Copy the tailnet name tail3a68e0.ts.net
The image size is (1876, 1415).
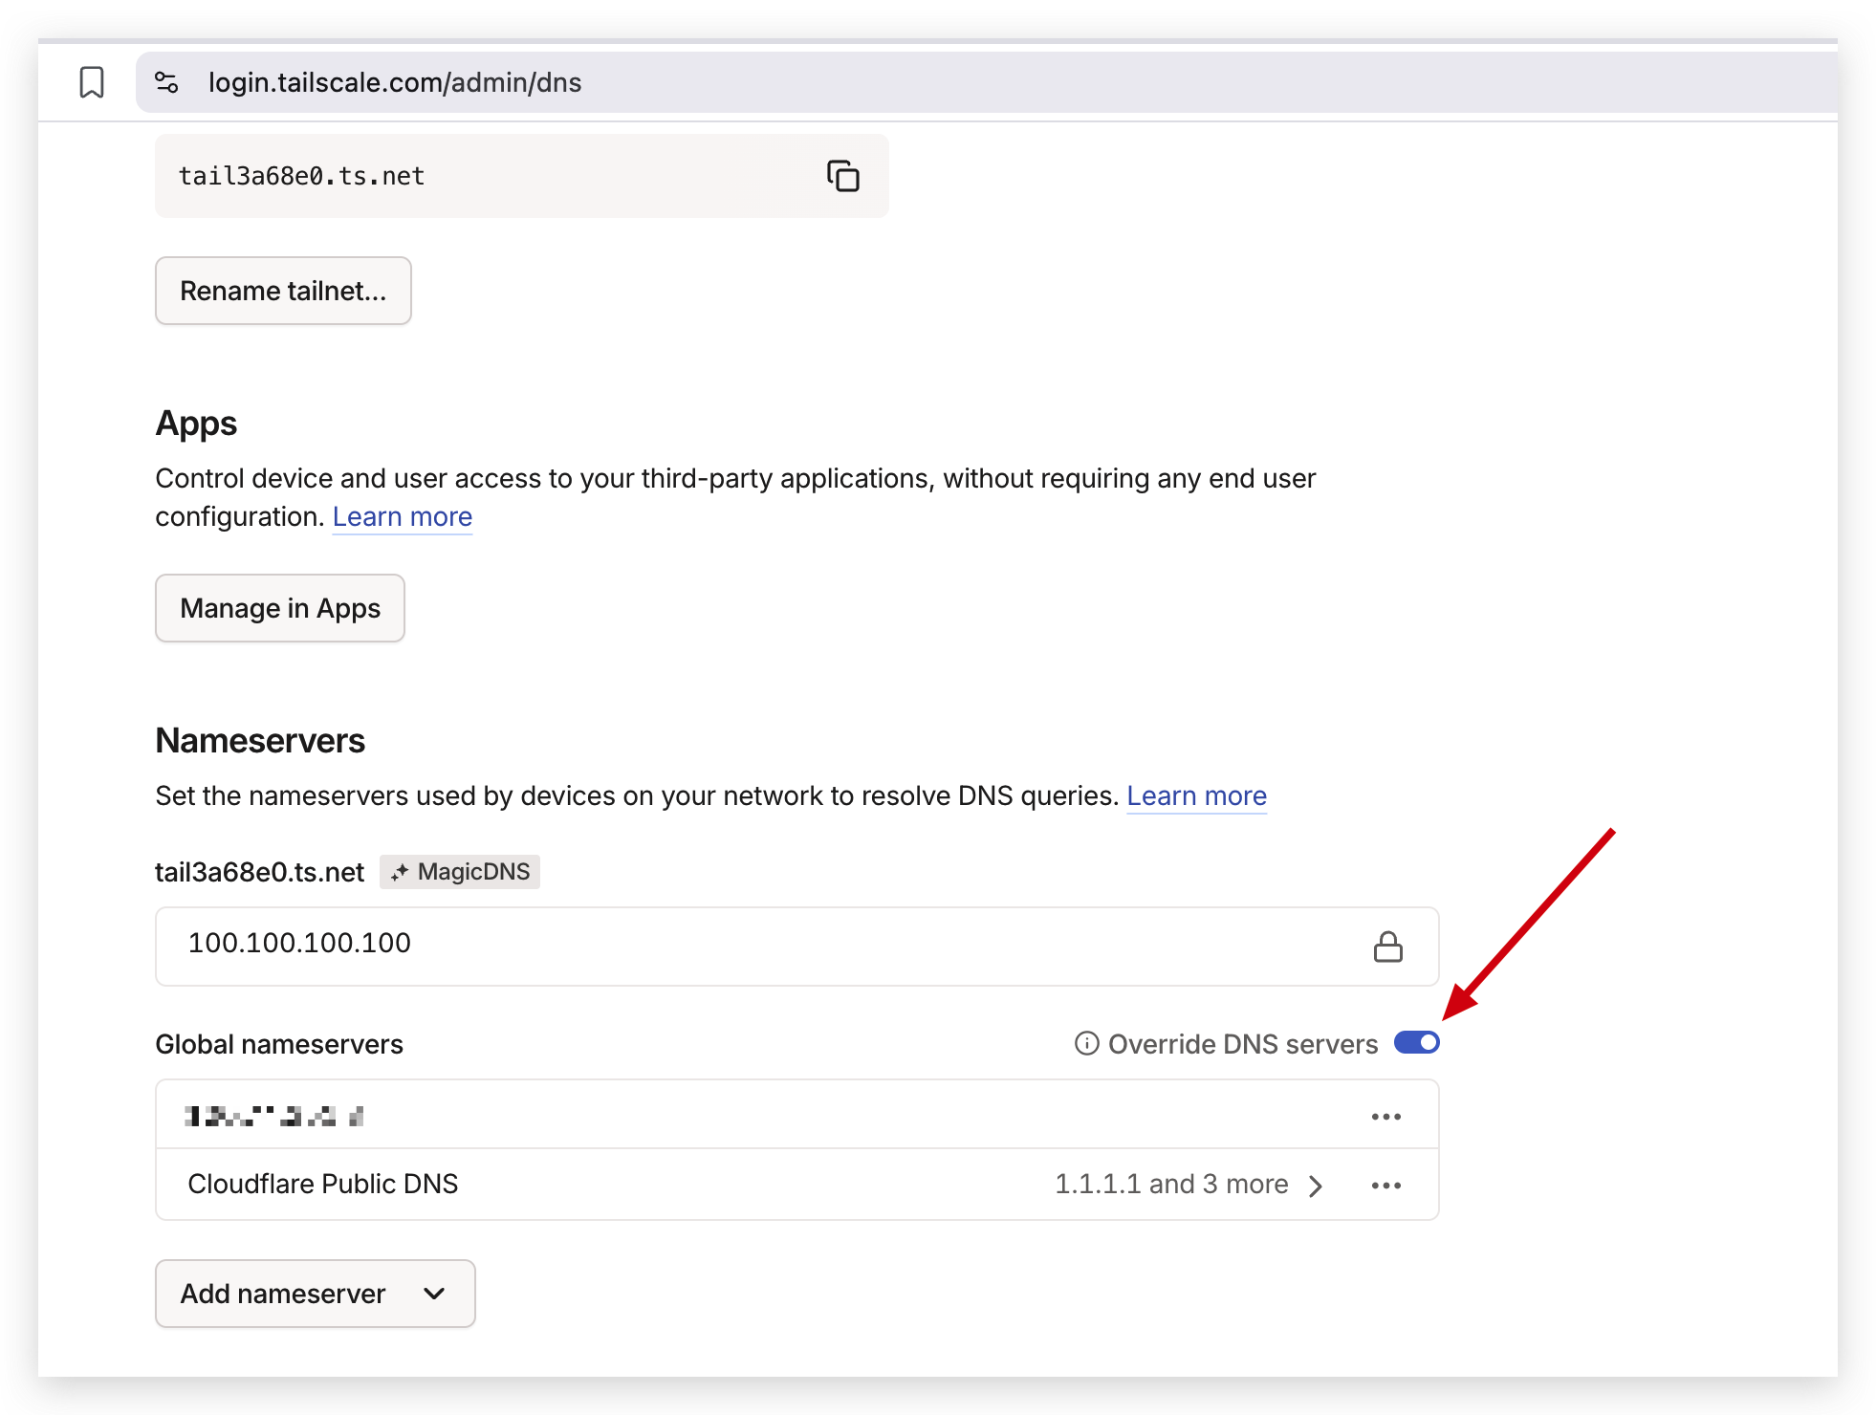[843, 176]
